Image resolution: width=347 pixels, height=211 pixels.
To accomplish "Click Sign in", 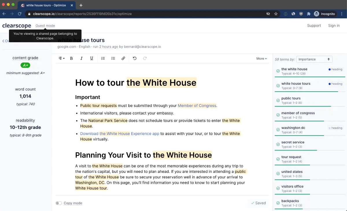I will coord(334,26).
